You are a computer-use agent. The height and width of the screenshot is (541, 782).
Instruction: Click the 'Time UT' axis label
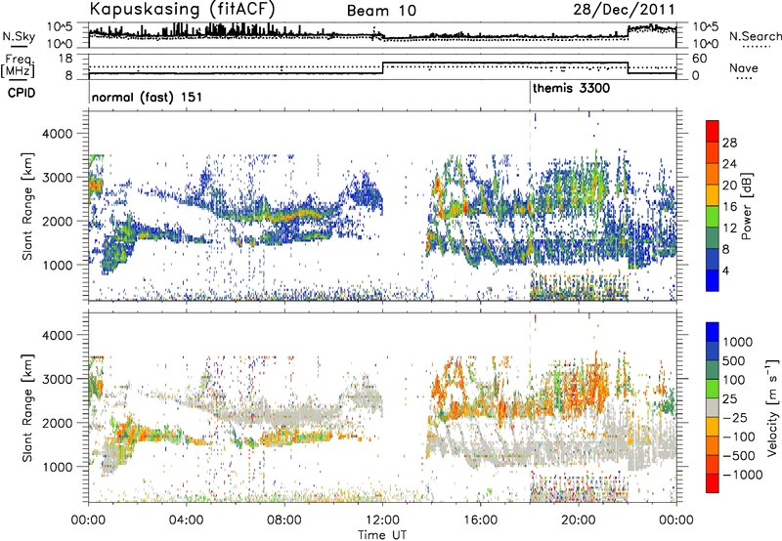tap(382, 534)
